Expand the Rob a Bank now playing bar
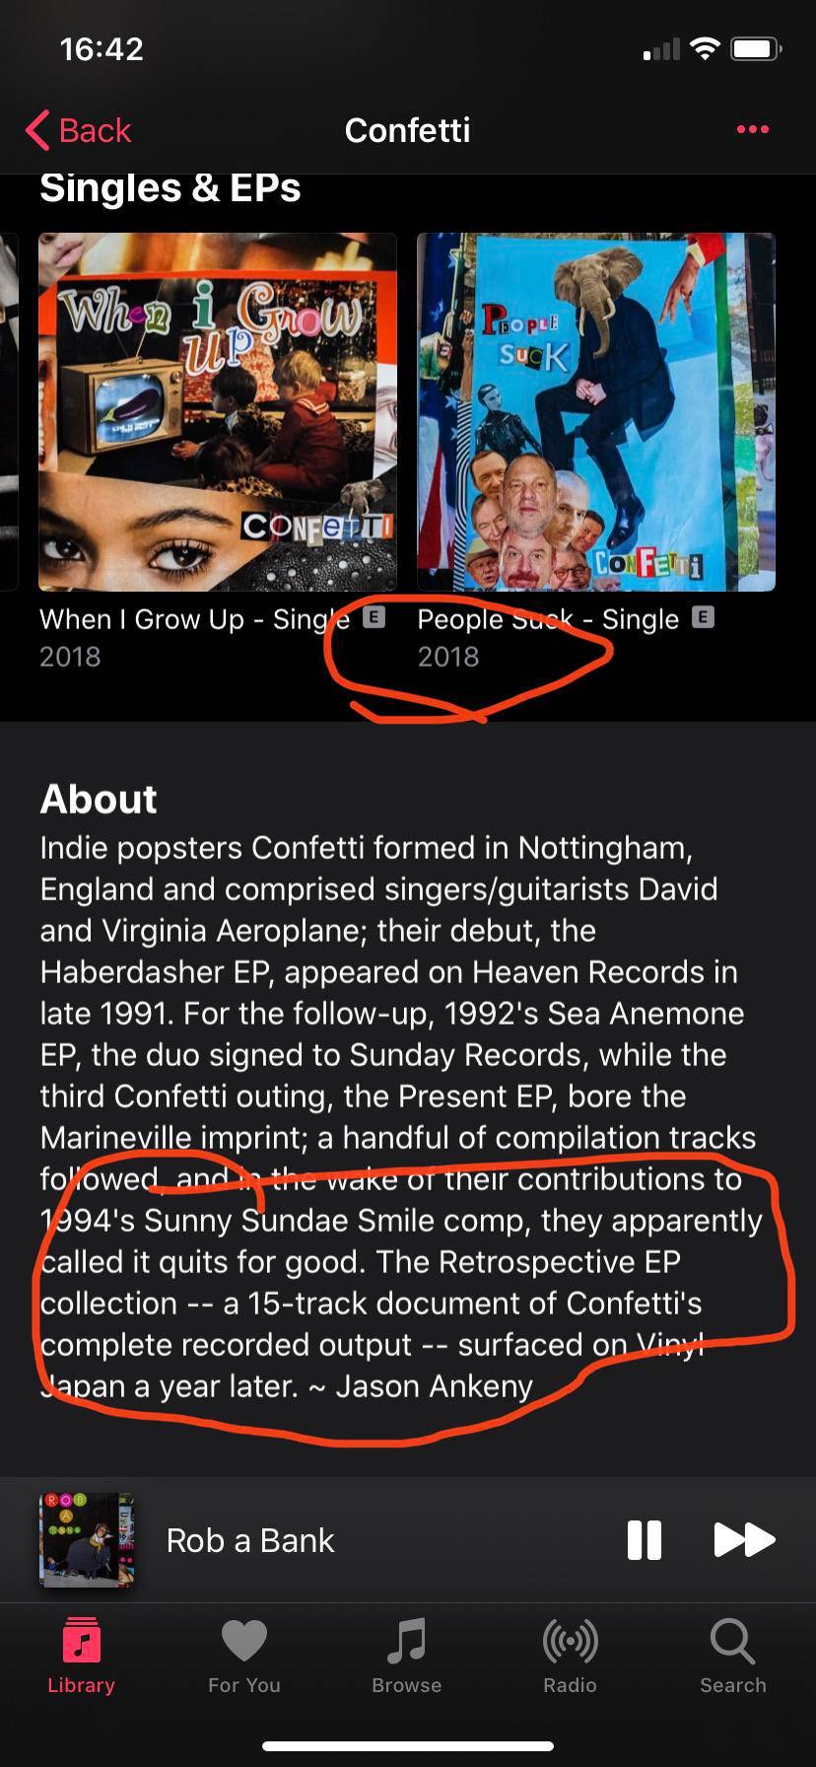816x1767 pixels. point(408,1539)
